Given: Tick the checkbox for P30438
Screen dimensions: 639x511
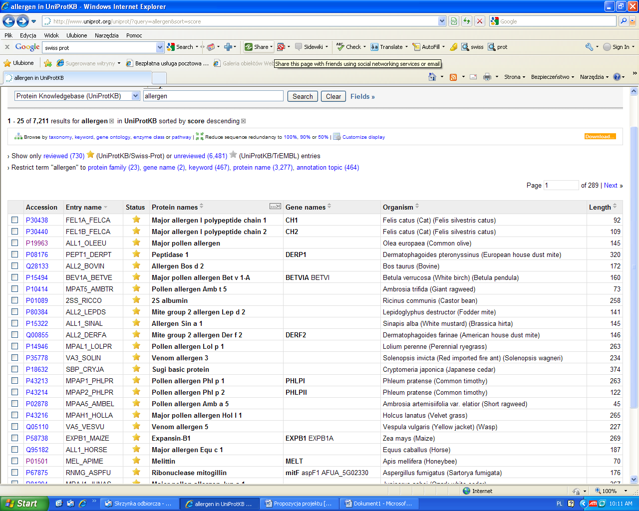Looking at the screenshot, I should click(x=15, y=220).
